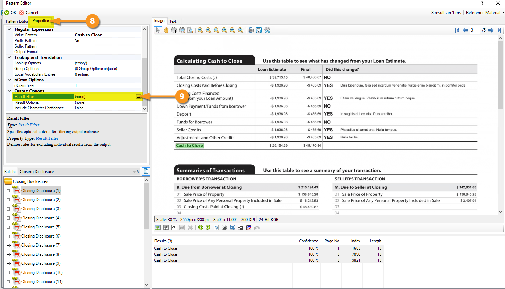This screenshot has height=289, width=505.
Task: Click the print icon in image toolbar
Action: (x=251, y=30)
